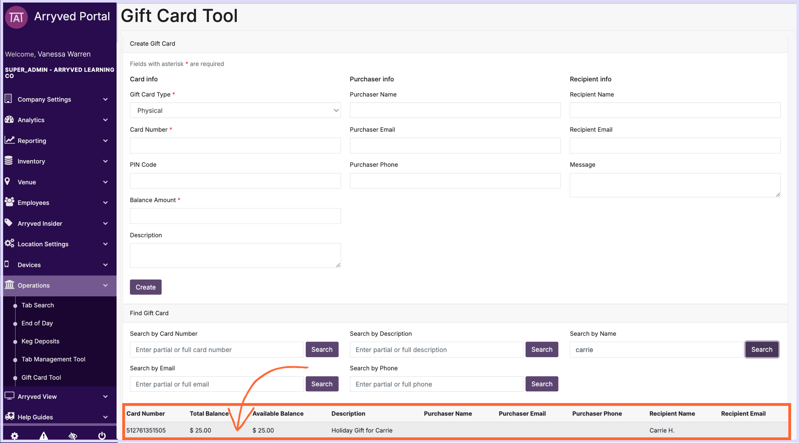799x443 pixels.
Task: Collapse the Operations menu section
Action: coord(105,285)
